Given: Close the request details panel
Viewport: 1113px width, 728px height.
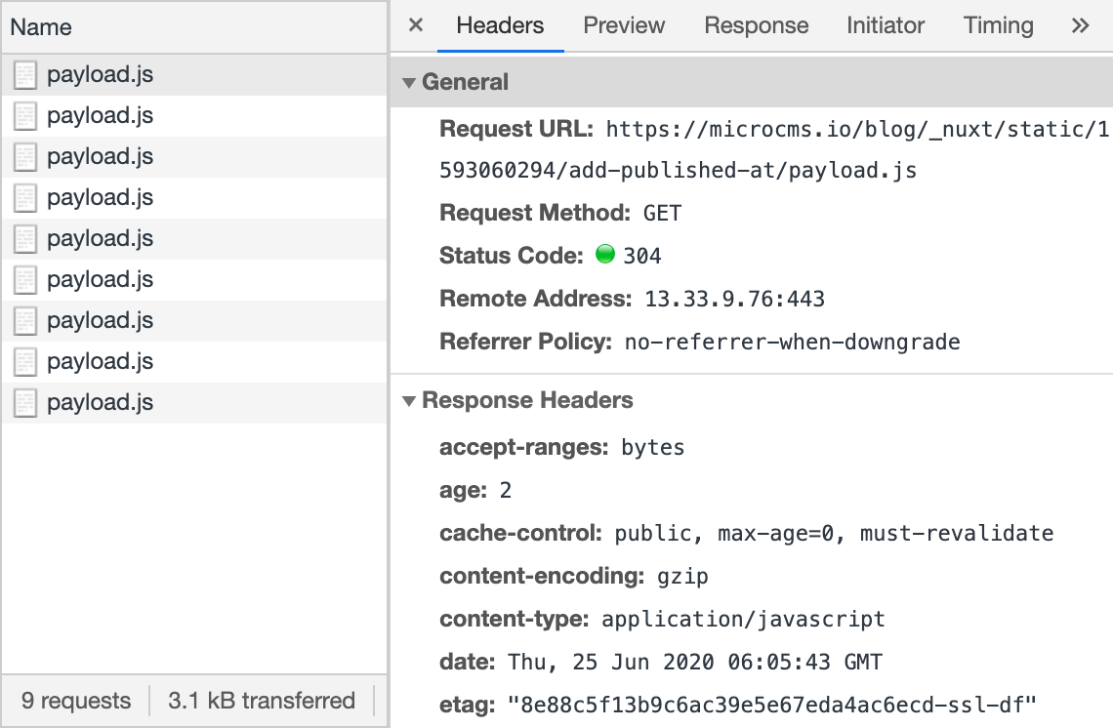Looking at the screenshot, I should coord(415,25).
